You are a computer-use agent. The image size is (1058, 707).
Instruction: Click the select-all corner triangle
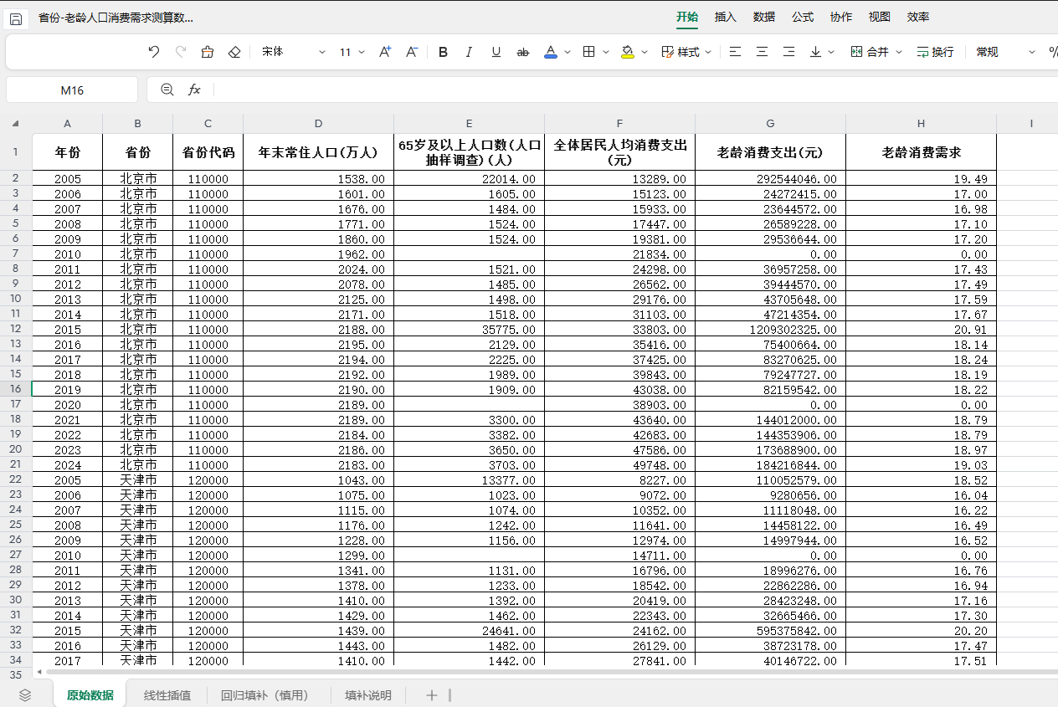pos(15,124)
